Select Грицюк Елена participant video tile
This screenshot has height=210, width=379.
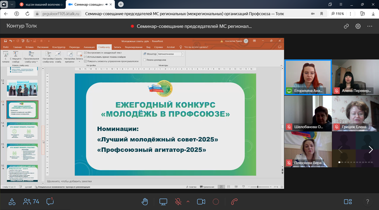coord(355,113)
